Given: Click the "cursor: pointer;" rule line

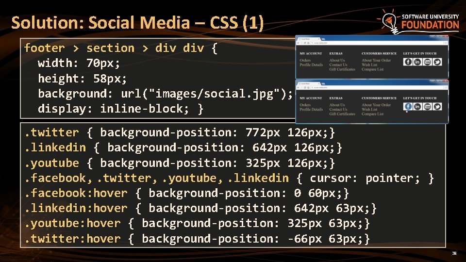Looking at the screenshot, I should point(229,178).
